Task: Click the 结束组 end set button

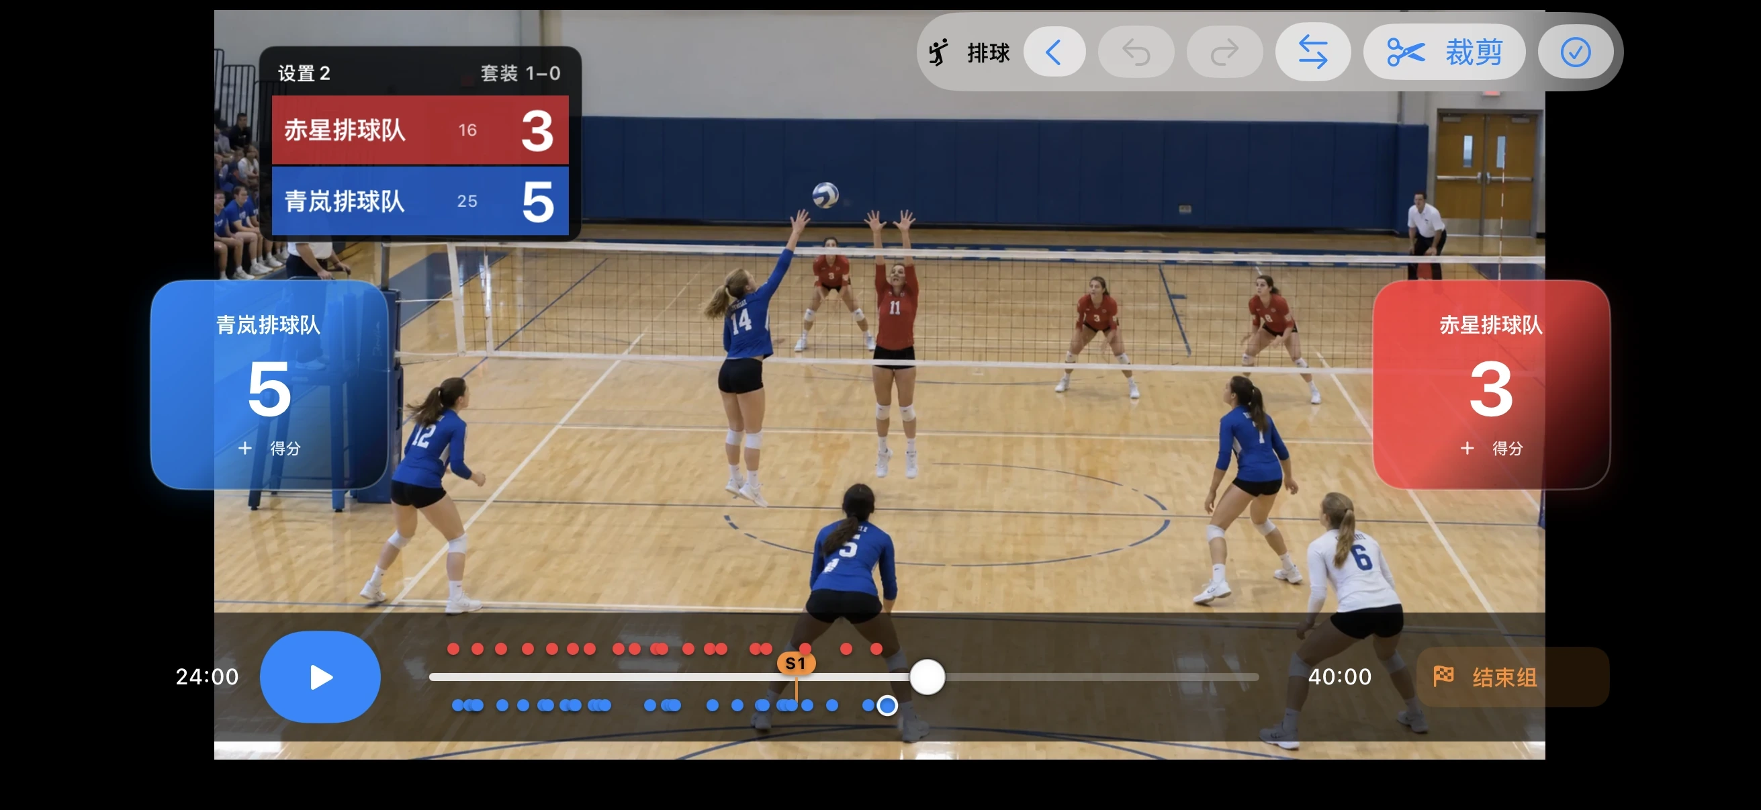Action: point(1513,677)
